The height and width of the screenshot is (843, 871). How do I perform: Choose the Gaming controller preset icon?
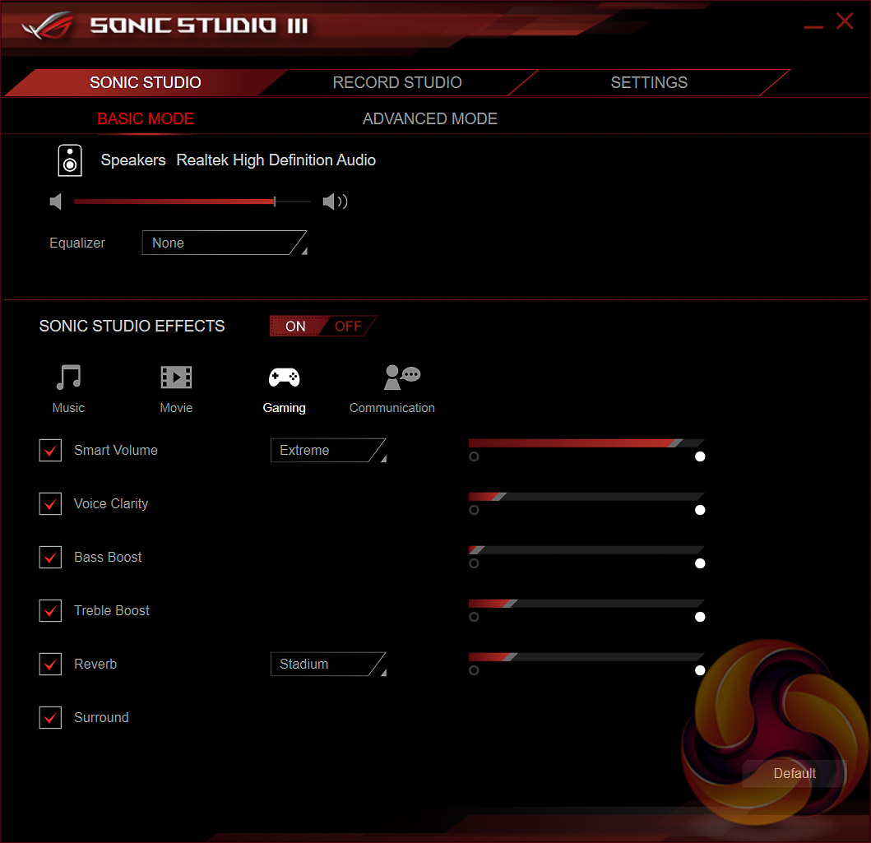(285, 377)
